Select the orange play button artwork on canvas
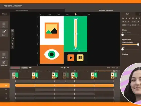 point(71,58)
